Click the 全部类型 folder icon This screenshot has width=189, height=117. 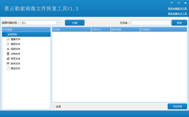coord(5,34)
